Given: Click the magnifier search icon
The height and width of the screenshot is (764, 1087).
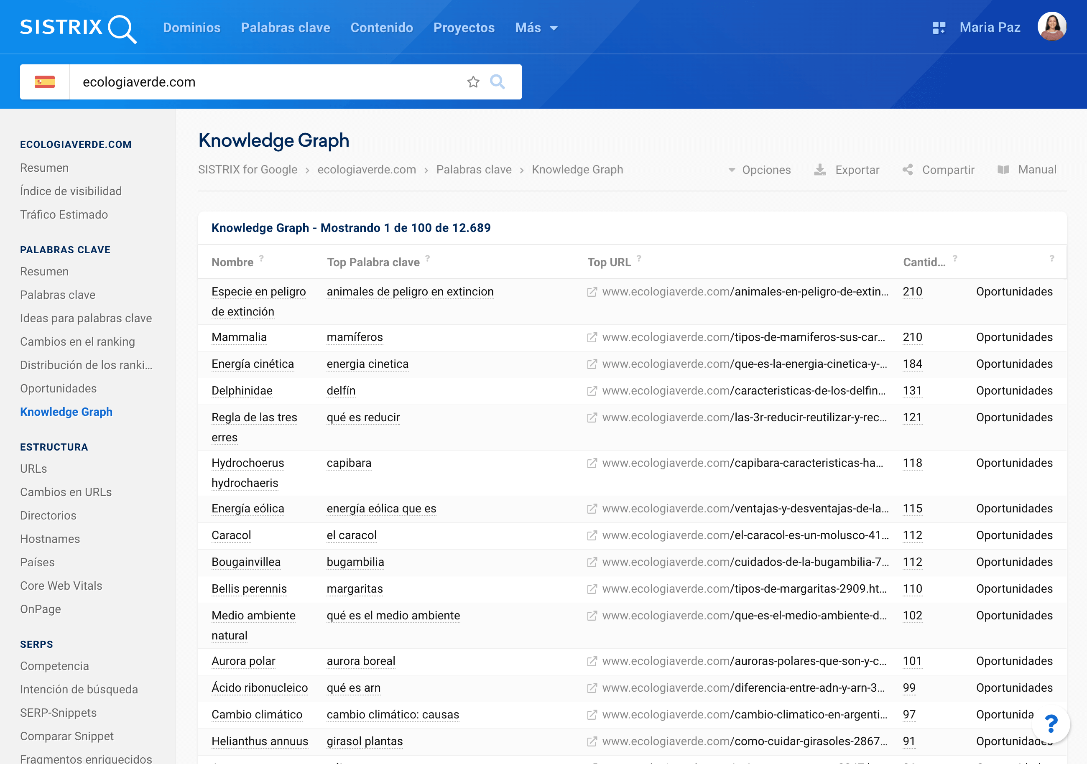Looking at the screenshot, I should [497, 82].
